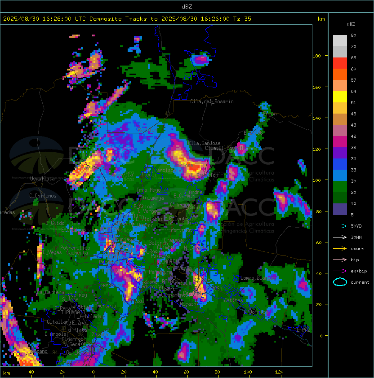Click the orange eburn arrow icon

pos(340,248)
